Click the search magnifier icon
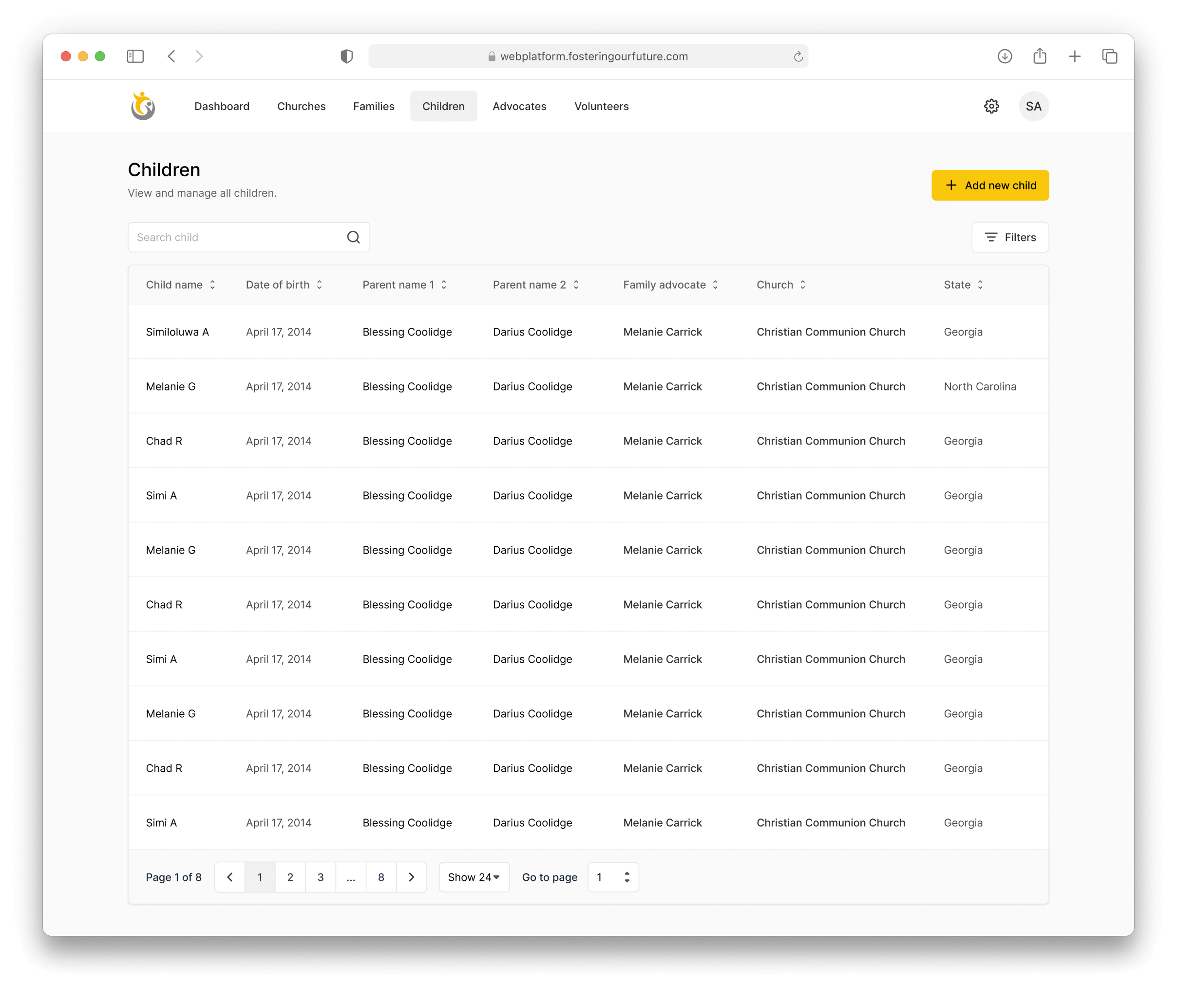 pyautogui.click(x=353, y=238)
